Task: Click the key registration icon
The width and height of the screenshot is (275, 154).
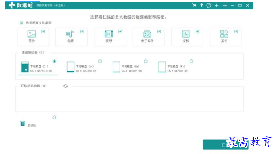Action: pos(201,6)
